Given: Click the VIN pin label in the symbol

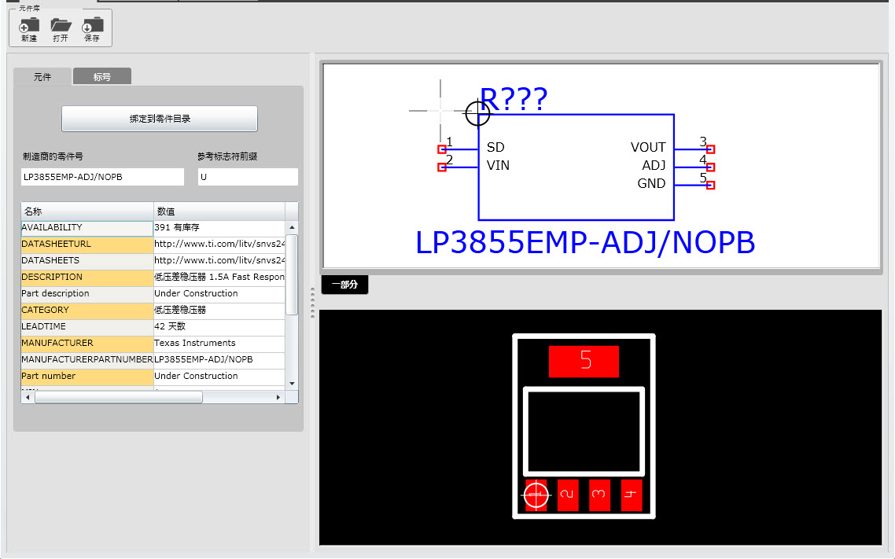Looking at the screenshot, I should tap(498, 165).
